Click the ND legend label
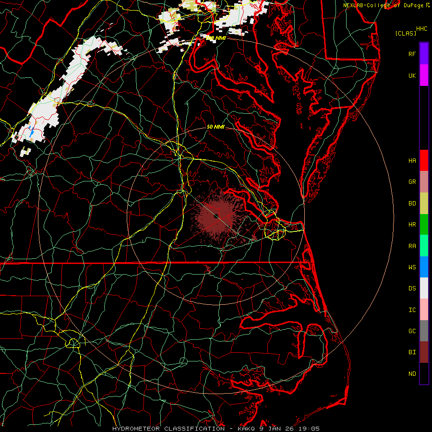 tap(412, 374)
